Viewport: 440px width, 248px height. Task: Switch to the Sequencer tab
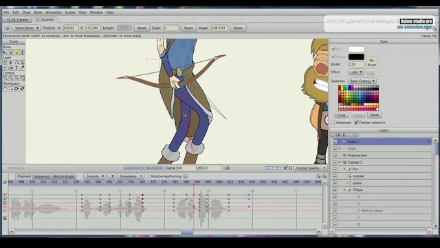42,176
